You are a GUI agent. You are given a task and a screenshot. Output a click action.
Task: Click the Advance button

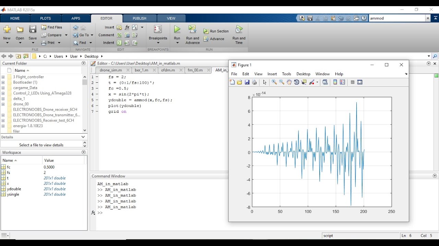214,39
